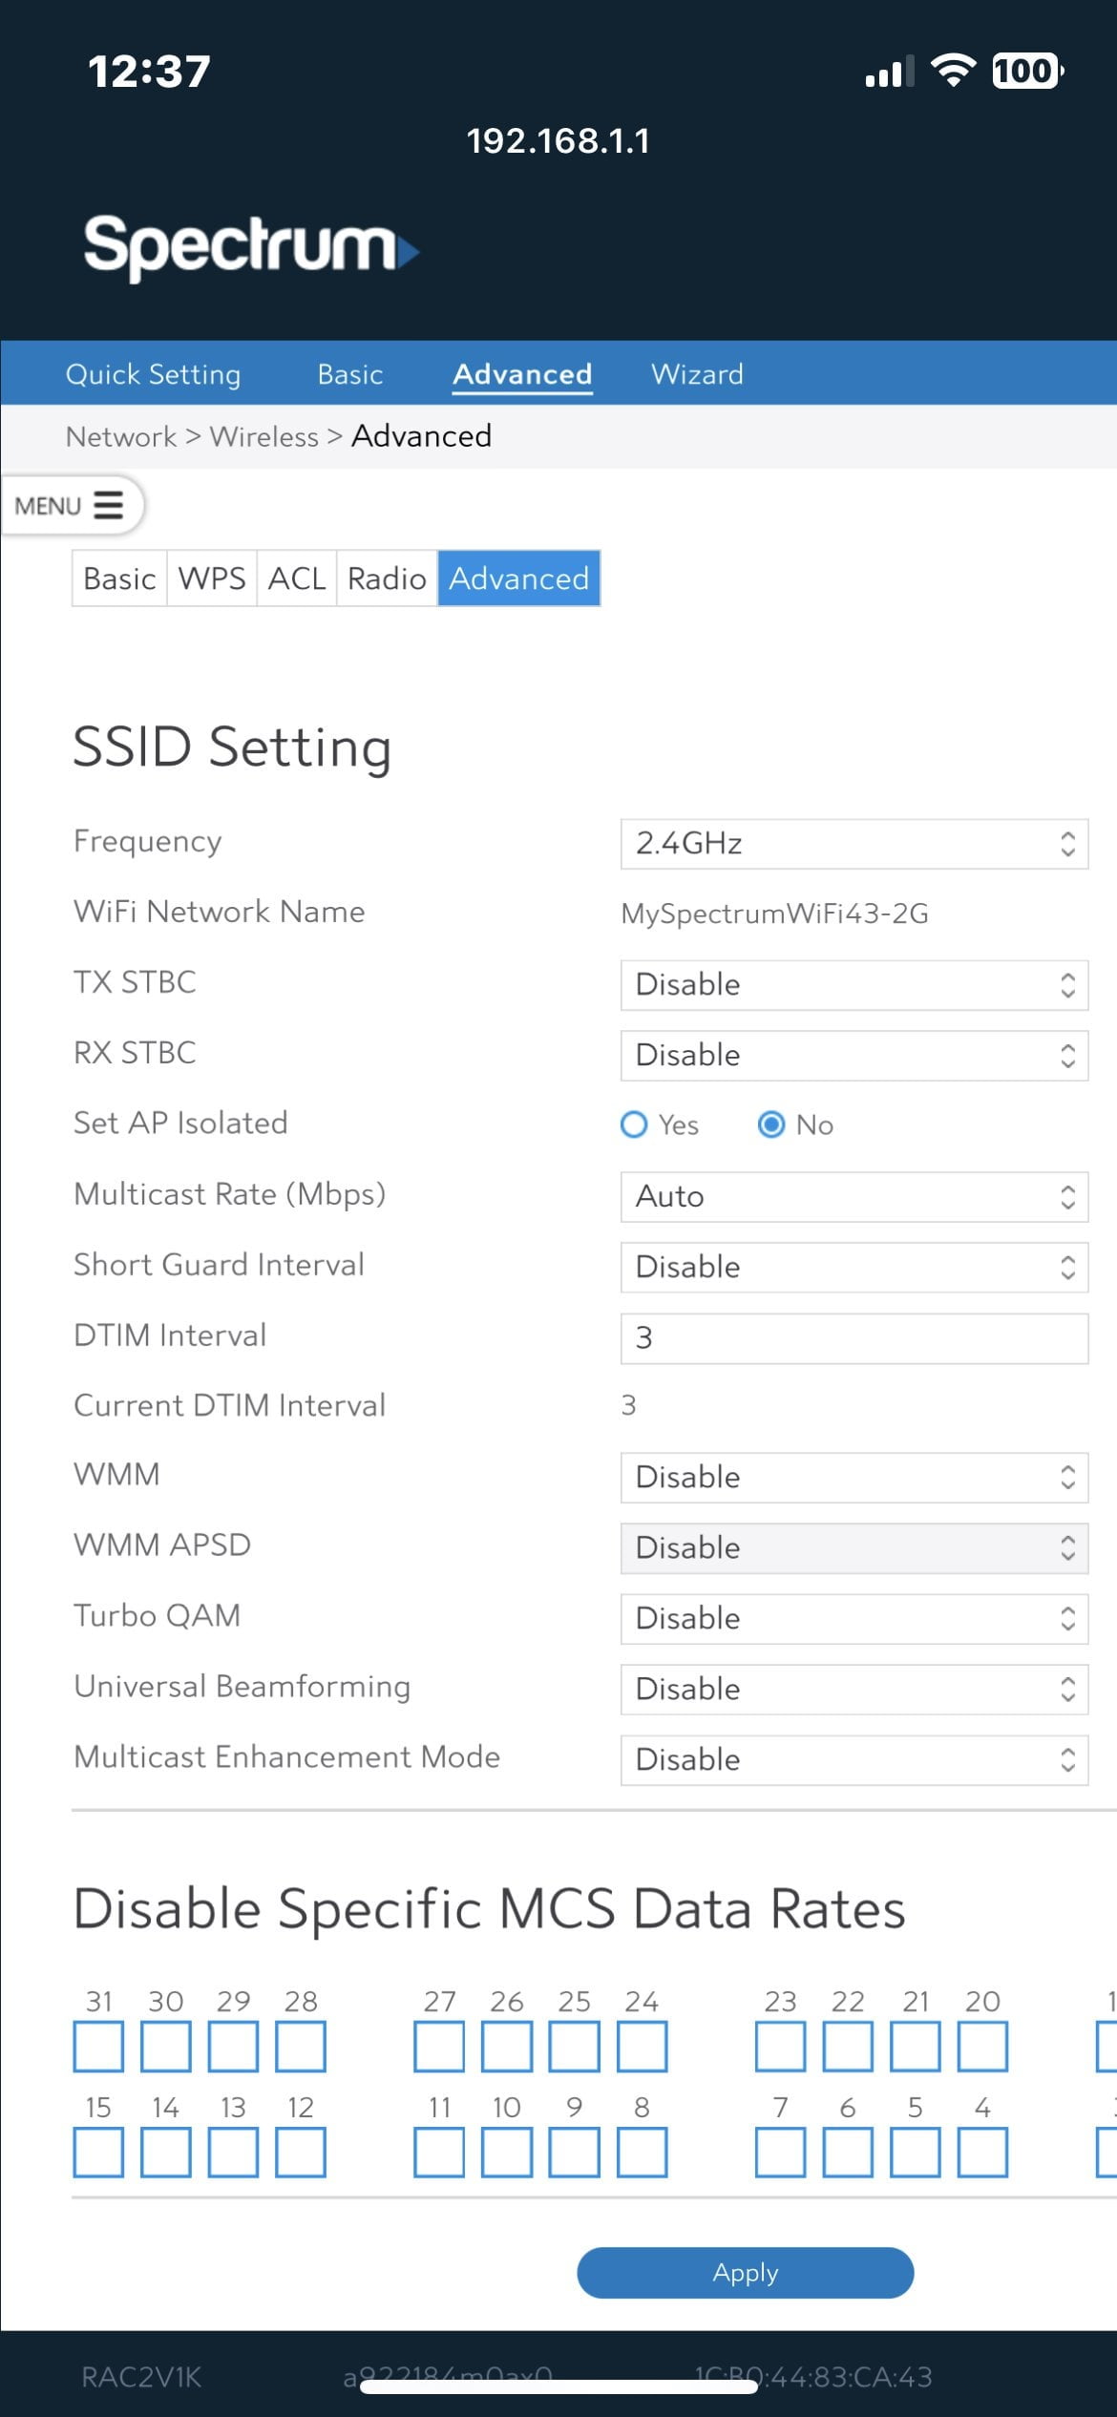The height and width of the screenshot is (2417, 1117).
Task: Switch to the Radio tab
Action: 387,578
